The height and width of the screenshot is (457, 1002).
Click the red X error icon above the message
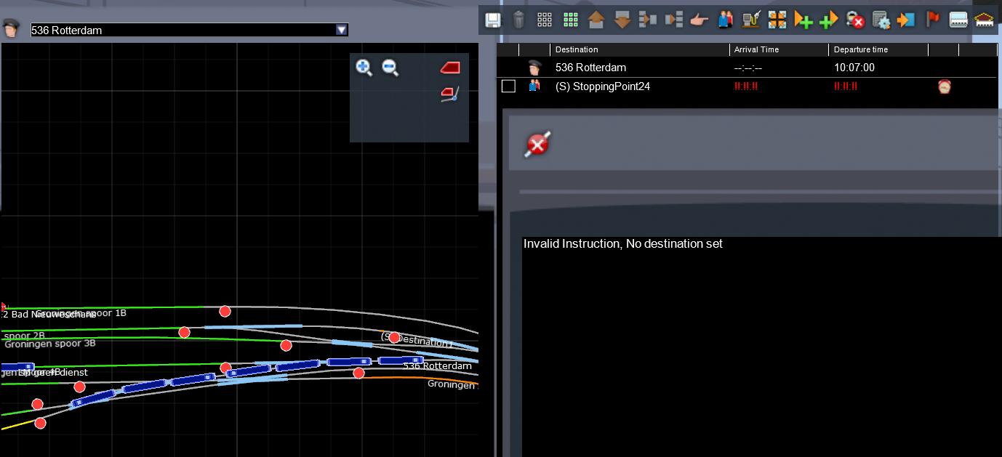coord(537,144)
